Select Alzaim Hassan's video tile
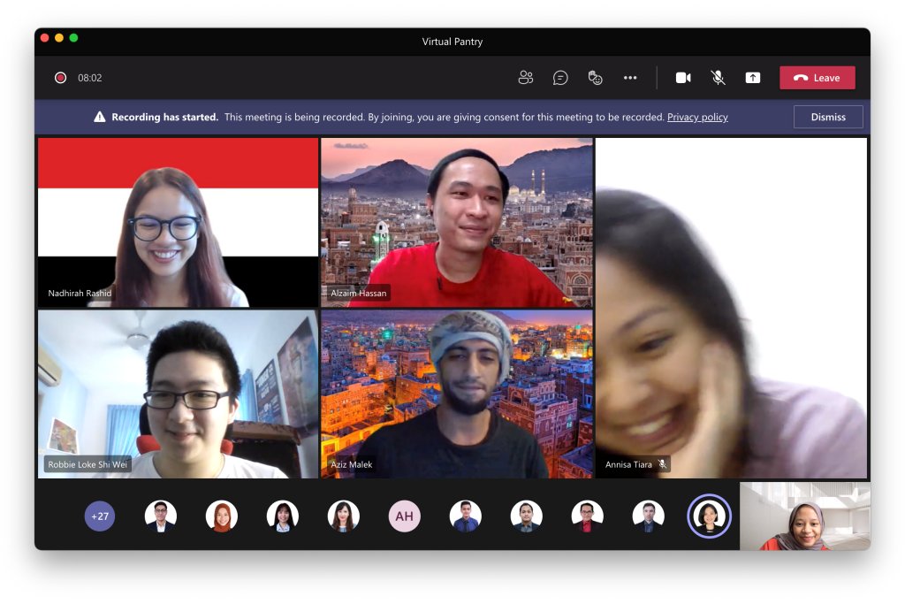905x604 pixels. point(457,222)
